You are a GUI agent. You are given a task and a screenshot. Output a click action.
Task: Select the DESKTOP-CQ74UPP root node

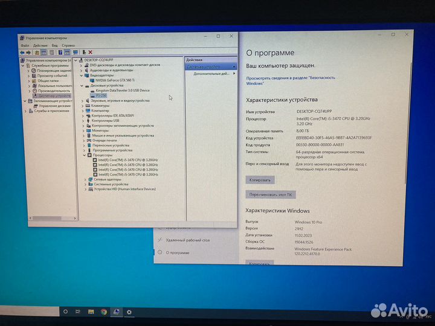[x=98, y=60]
